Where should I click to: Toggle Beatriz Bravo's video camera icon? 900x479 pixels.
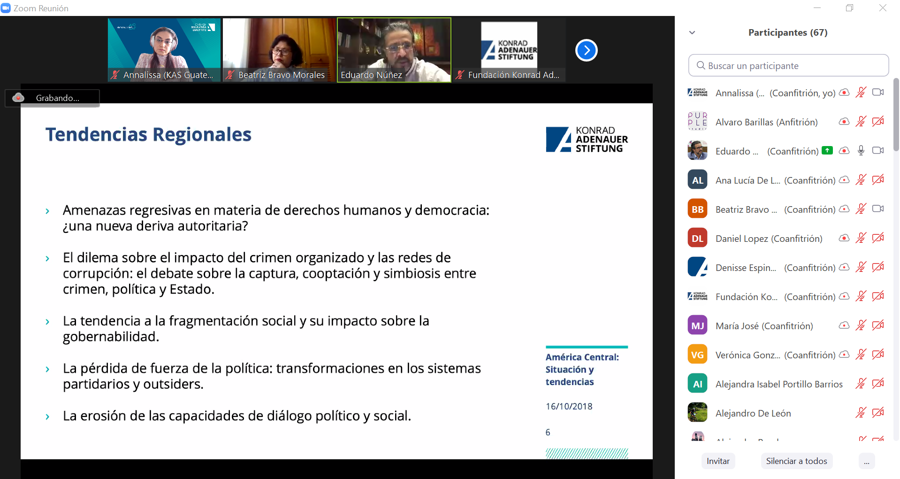pos(878,209)
